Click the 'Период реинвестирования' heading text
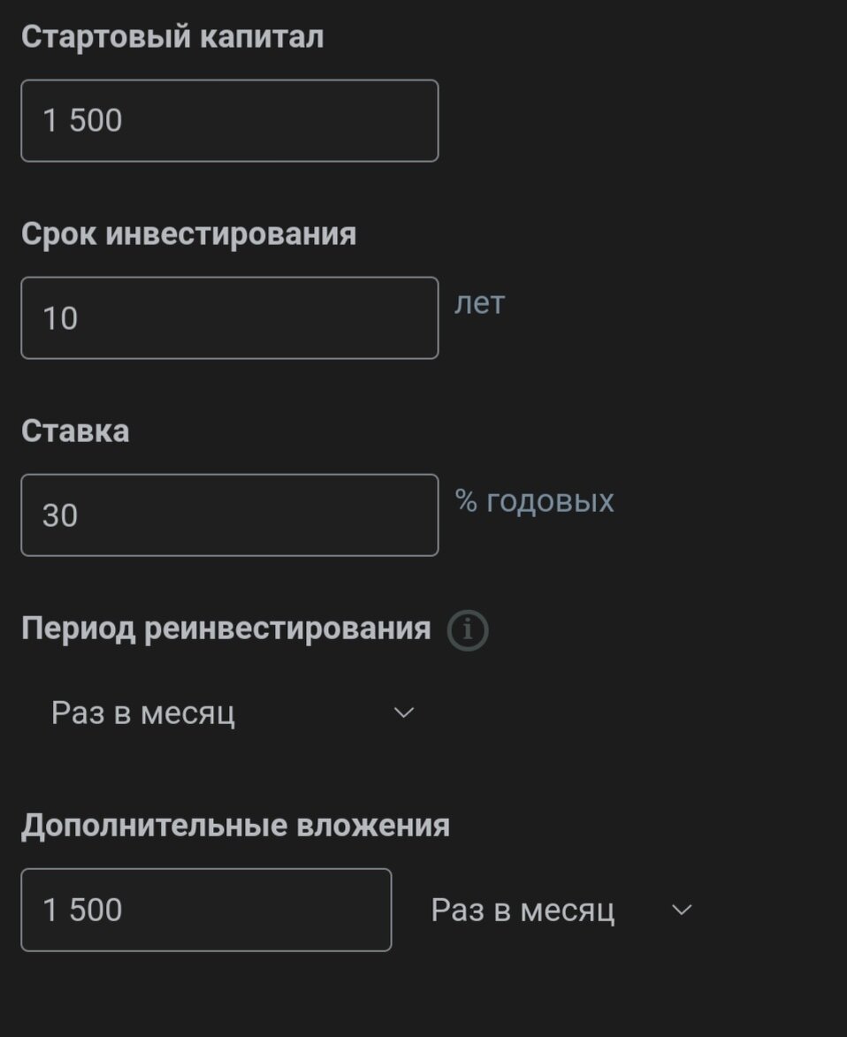The width and height of the screenshot is (847, 1037). pos(225,629)
